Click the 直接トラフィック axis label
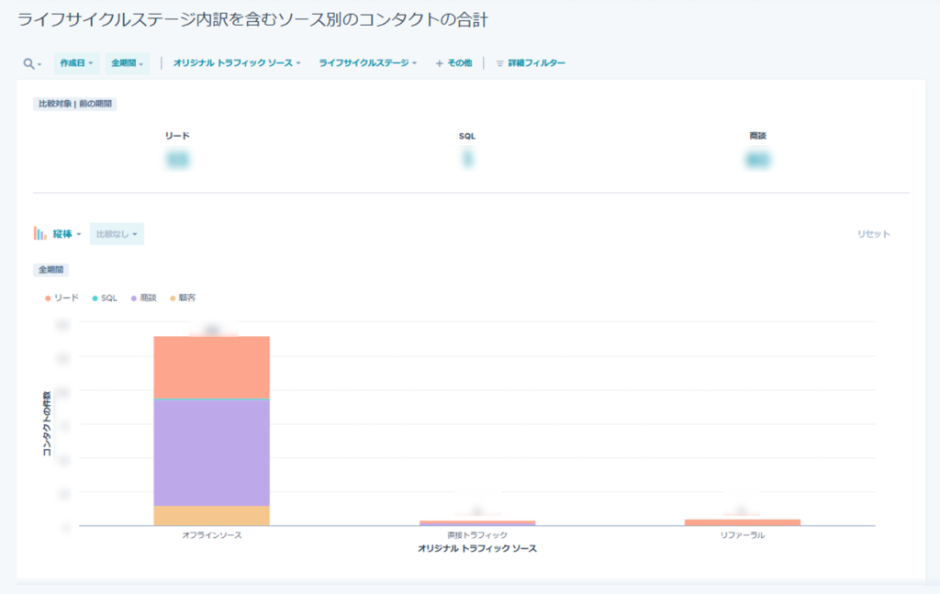 pyautogui.click(x=477, y=535)
